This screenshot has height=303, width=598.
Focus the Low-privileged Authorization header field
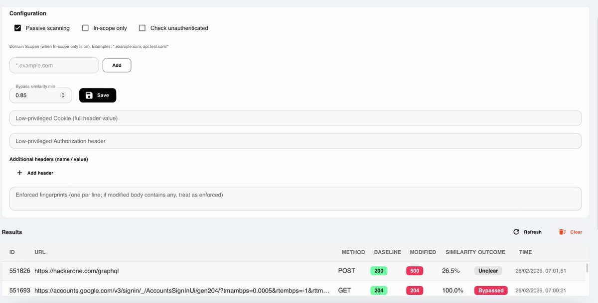click(x=296, y=141)
